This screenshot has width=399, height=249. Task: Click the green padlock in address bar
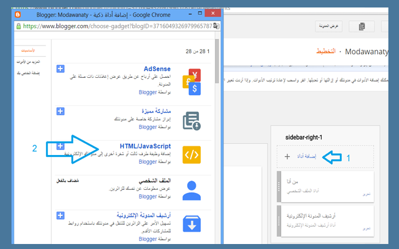[x=18, y=26]
